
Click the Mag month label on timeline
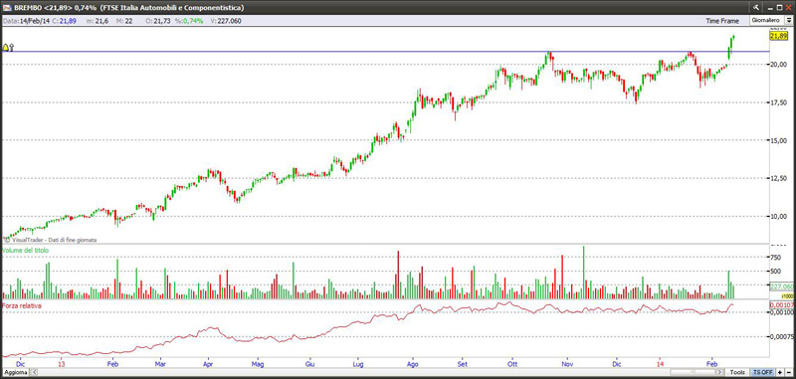click(x=258, y=364)
